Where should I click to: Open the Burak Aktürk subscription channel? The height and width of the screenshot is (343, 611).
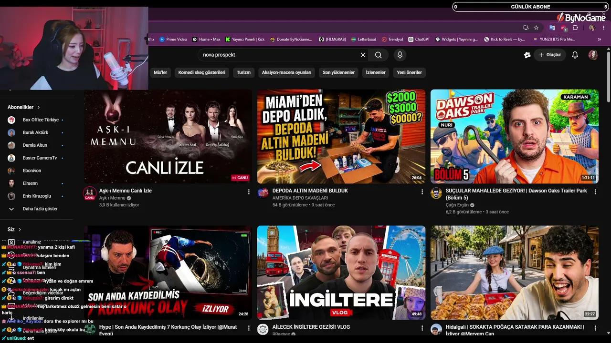click(36, 132)
